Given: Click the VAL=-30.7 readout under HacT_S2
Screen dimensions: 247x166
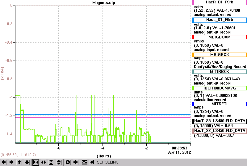Looking at the screenshot, I should [x=225, y=136].
